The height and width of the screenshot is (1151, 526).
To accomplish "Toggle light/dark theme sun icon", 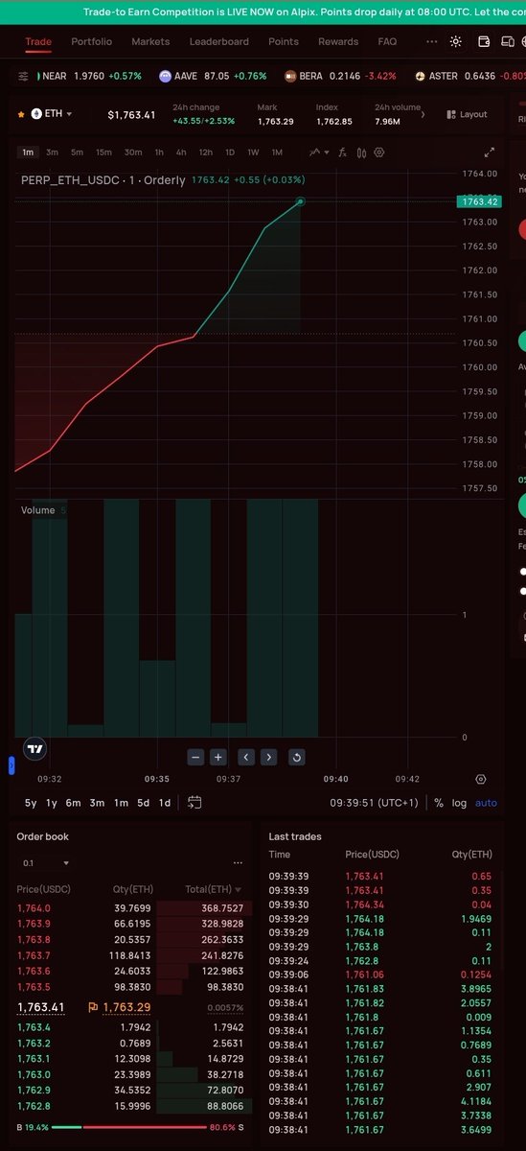I will coord(455,42).
